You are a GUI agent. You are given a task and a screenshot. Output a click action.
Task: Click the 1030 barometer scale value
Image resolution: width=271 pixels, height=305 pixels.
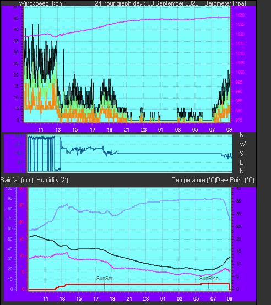pyautogui.click(x=240, y=15)
